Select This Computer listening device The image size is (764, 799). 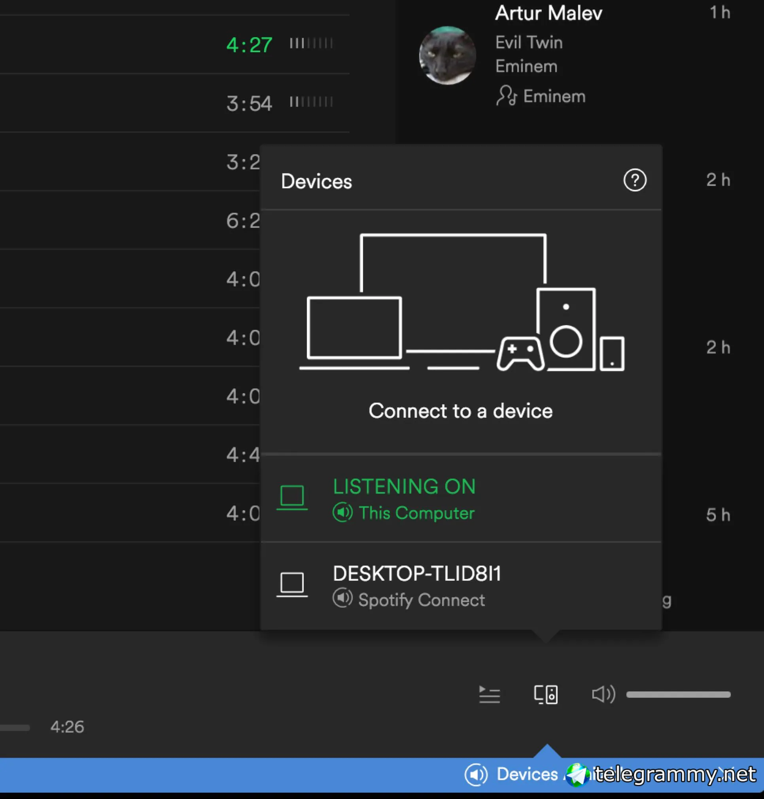416,513
